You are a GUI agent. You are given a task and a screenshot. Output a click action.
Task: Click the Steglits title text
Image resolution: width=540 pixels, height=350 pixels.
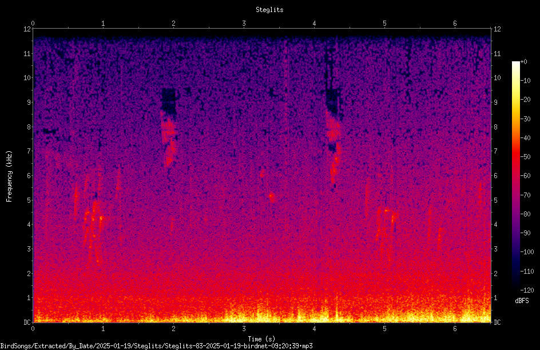269,10
